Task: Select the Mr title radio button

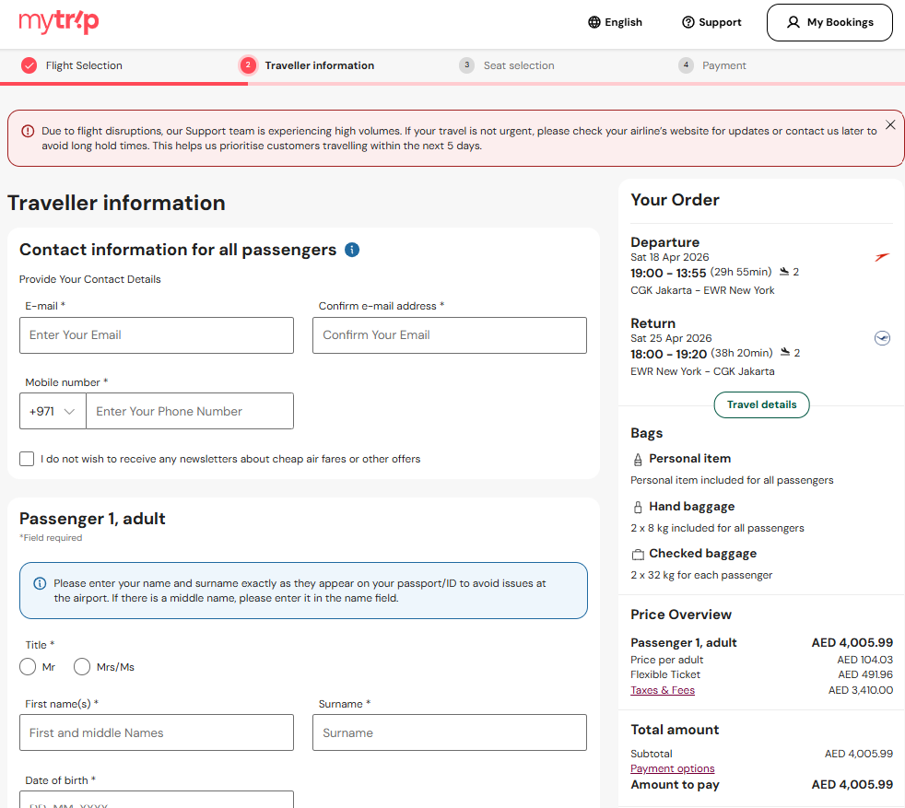Action: click(x=28, y=667)
